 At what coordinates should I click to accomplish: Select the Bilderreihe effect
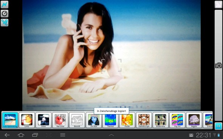click(x=161, y=120)
